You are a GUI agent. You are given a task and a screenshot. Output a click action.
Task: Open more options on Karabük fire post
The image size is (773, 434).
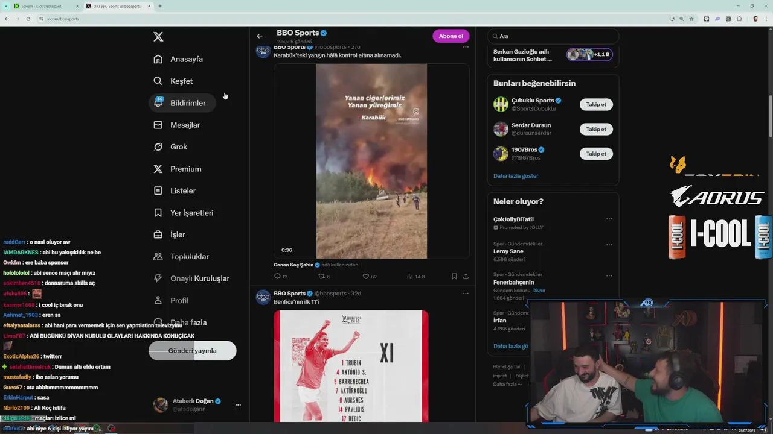pos(466,47)
